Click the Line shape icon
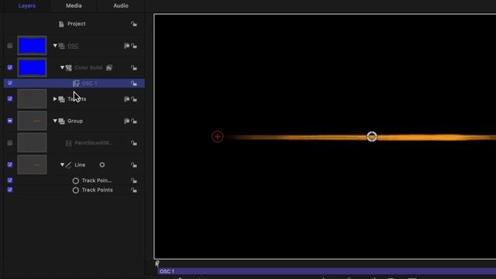Image resolution: width=496 pixels, height=279 pixels. point(69,165)
